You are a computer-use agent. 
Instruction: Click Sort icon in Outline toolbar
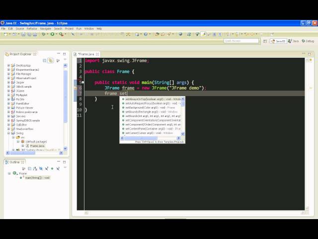click(35, 169)
